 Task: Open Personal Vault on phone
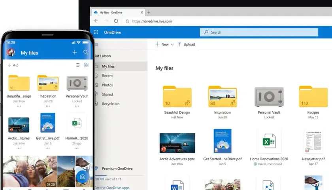[77, 83]
